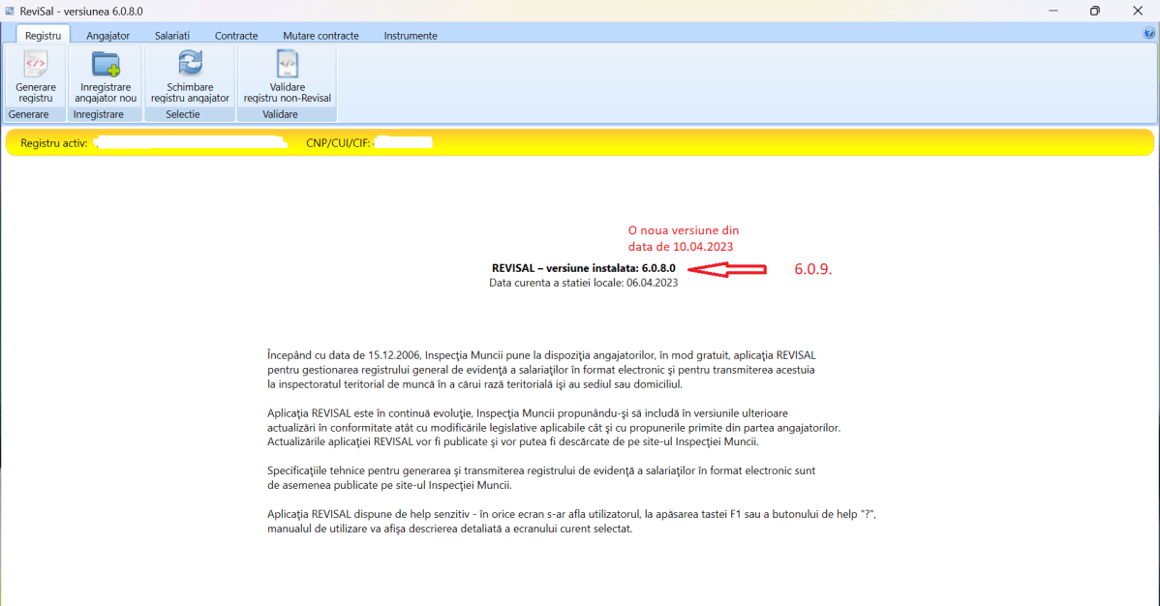Minimize the ReviSal window
The height and width of the screenshot is (606, 1160).
(x=1051, y=11)
